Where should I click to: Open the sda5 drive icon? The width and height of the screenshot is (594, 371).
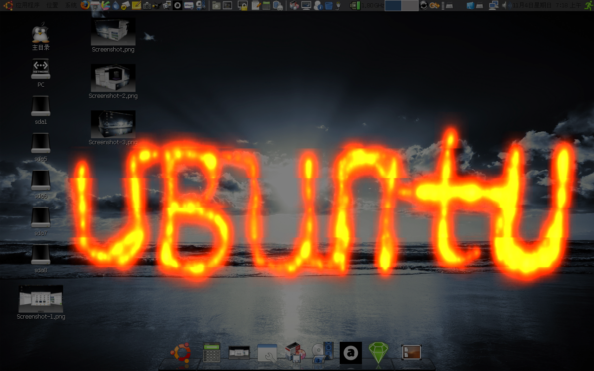[x=41, y=147]
